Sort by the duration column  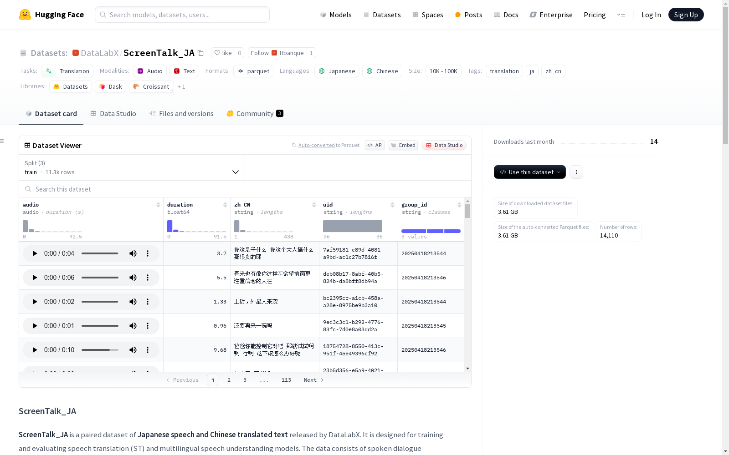(x=225, y=205)
